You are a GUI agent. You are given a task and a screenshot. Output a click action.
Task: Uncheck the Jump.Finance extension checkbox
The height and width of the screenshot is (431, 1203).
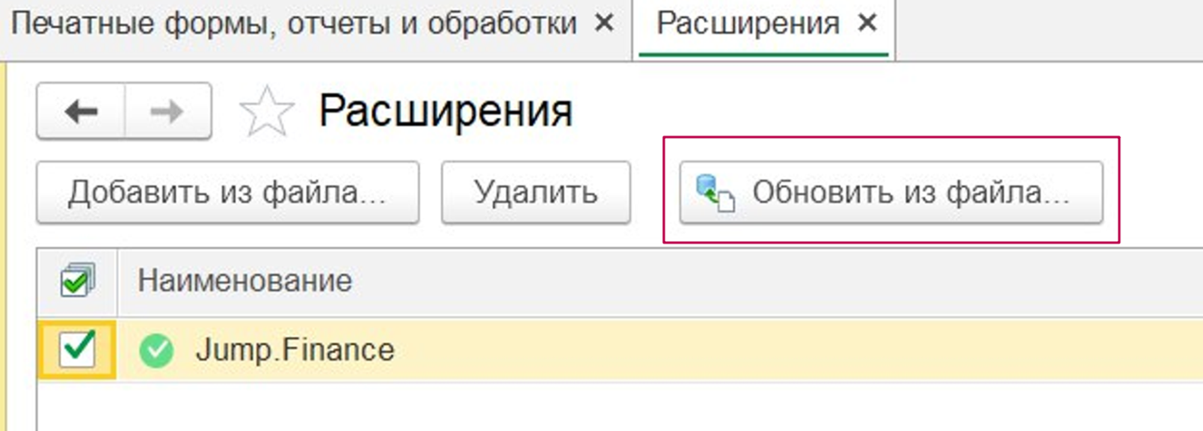(x=77, y=349)
